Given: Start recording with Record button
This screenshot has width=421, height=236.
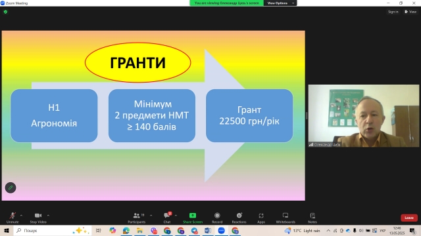Looking at the screenshot, I should click(x=217, y=218).
